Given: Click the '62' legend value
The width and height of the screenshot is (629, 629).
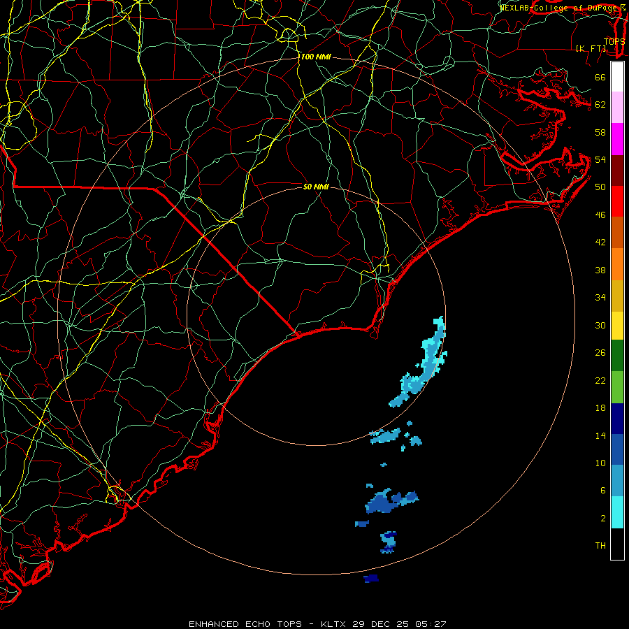Looking at the screenshot, I should pos(600,105).
